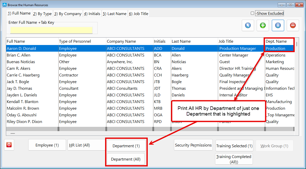Click the Department (All) button

(x=126, y=159)
